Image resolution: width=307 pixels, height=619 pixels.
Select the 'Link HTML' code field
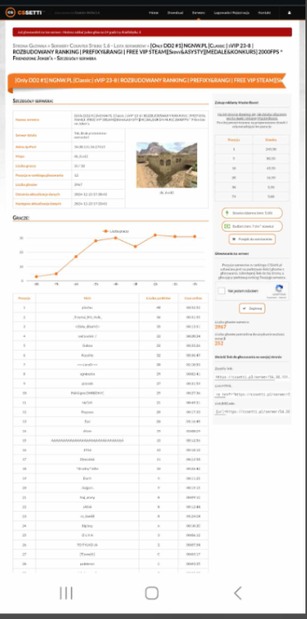[253, 395]
